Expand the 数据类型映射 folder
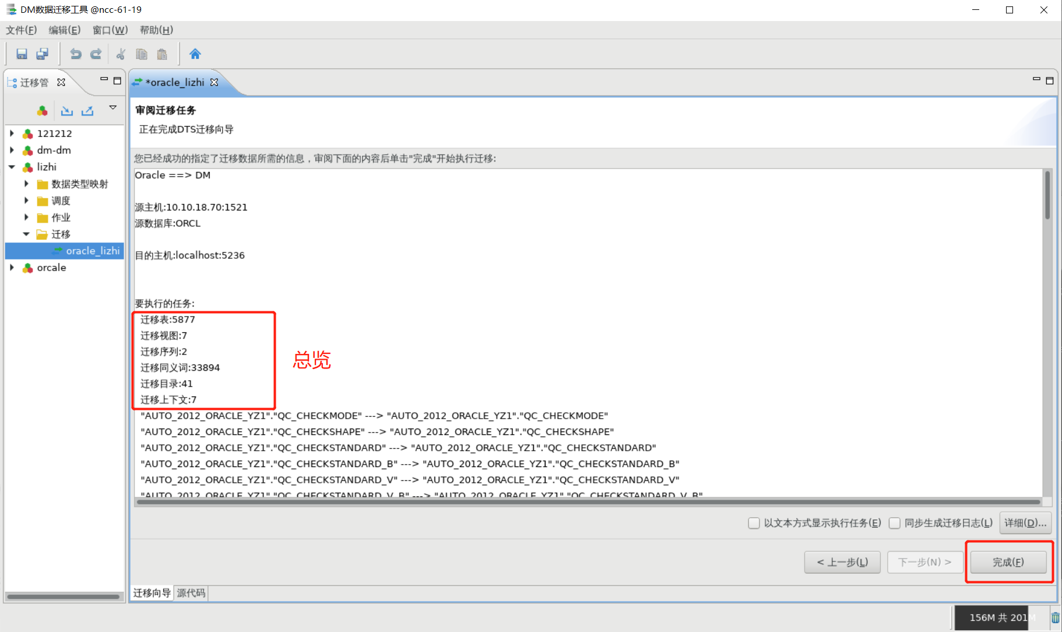Image resolution: width=1062 pixels, height=632 pixels. [x=26, y=184]
